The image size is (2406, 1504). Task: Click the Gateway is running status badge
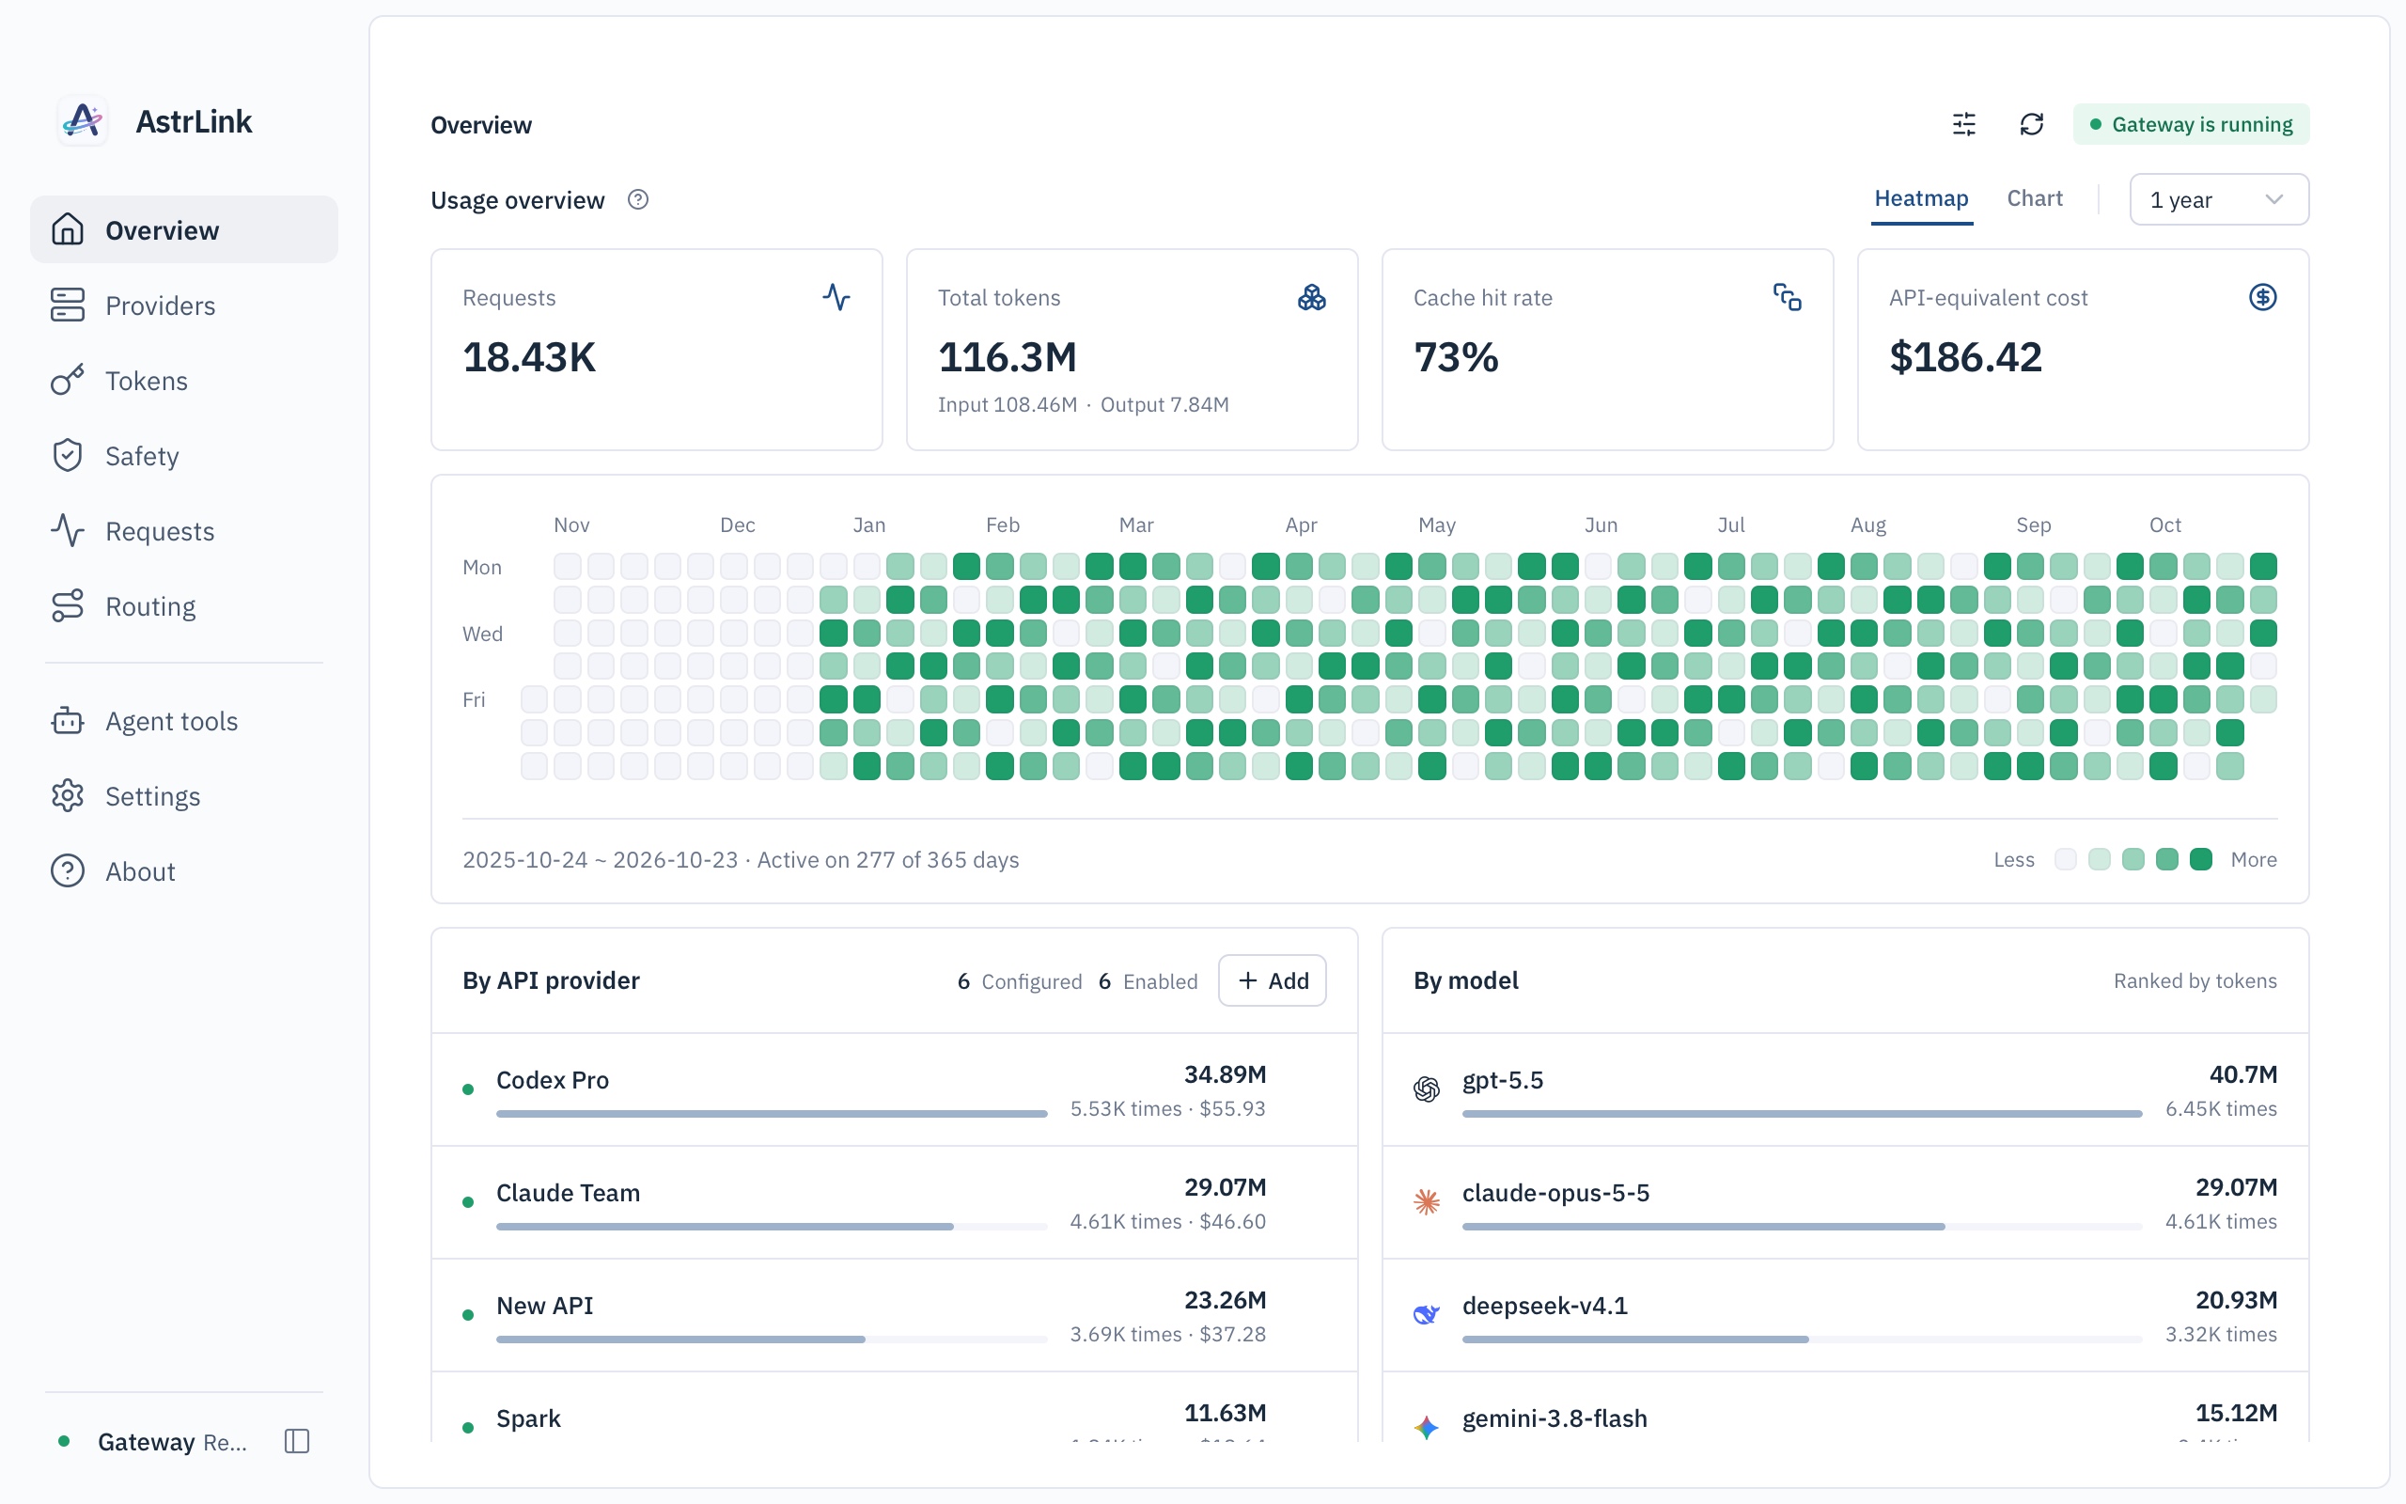coord(2190,124)
